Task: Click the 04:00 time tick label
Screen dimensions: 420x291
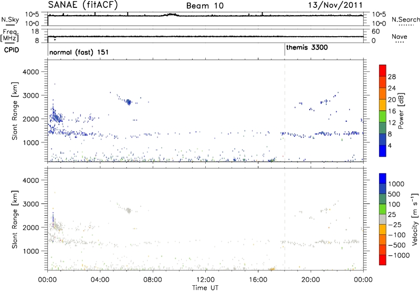Action: click(x=100, y=280)
